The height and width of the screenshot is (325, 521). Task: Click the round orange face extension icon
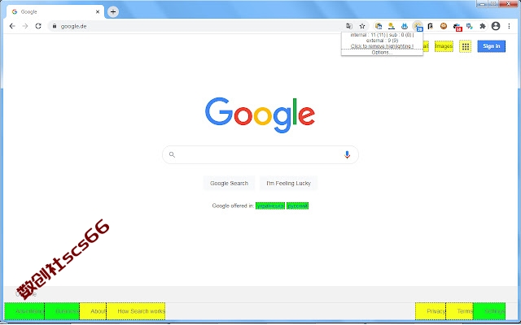(x=444, y=26)
